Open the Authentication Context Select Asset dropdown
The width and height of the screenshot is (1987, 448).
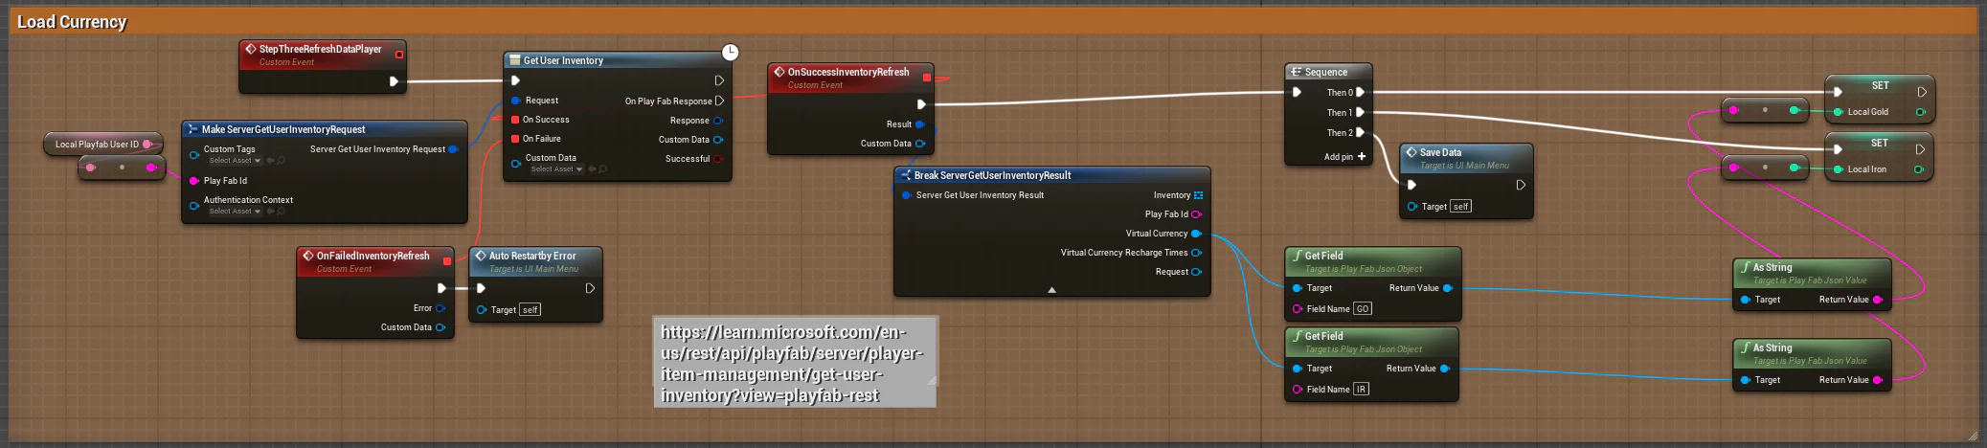[x=236, y=212]
